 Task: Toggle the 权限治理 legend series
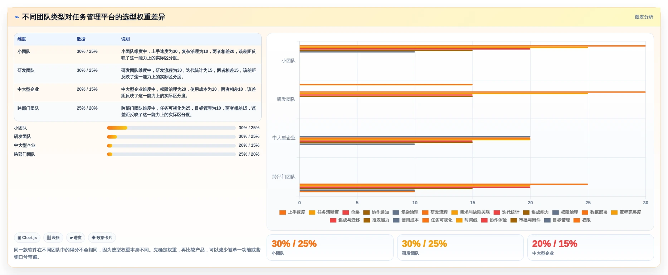coord(565,212)
